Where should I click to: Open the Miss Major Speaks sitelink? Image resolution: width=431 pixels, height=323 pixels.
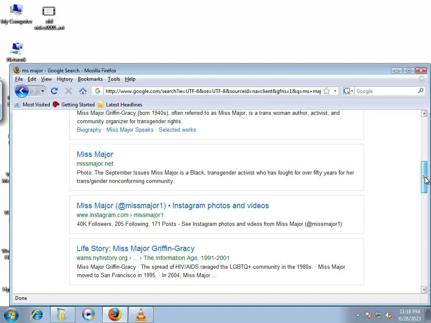point(130,130)
